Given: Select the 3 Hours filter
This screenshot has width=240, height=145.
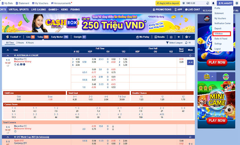Looking at the screenshot, I should [x=20, y=43].
